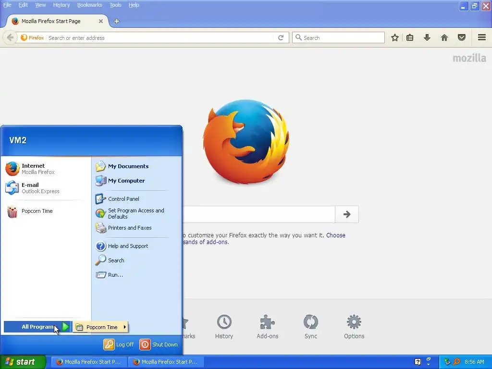Click the magnifier icon in system tray

[457, 362]
